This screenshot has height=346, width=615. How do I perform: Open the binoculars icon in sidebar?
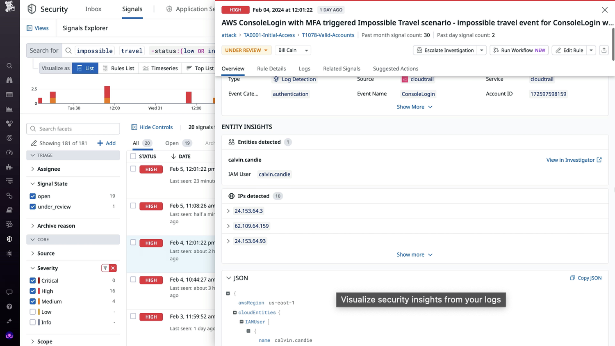tap(9, 80)
